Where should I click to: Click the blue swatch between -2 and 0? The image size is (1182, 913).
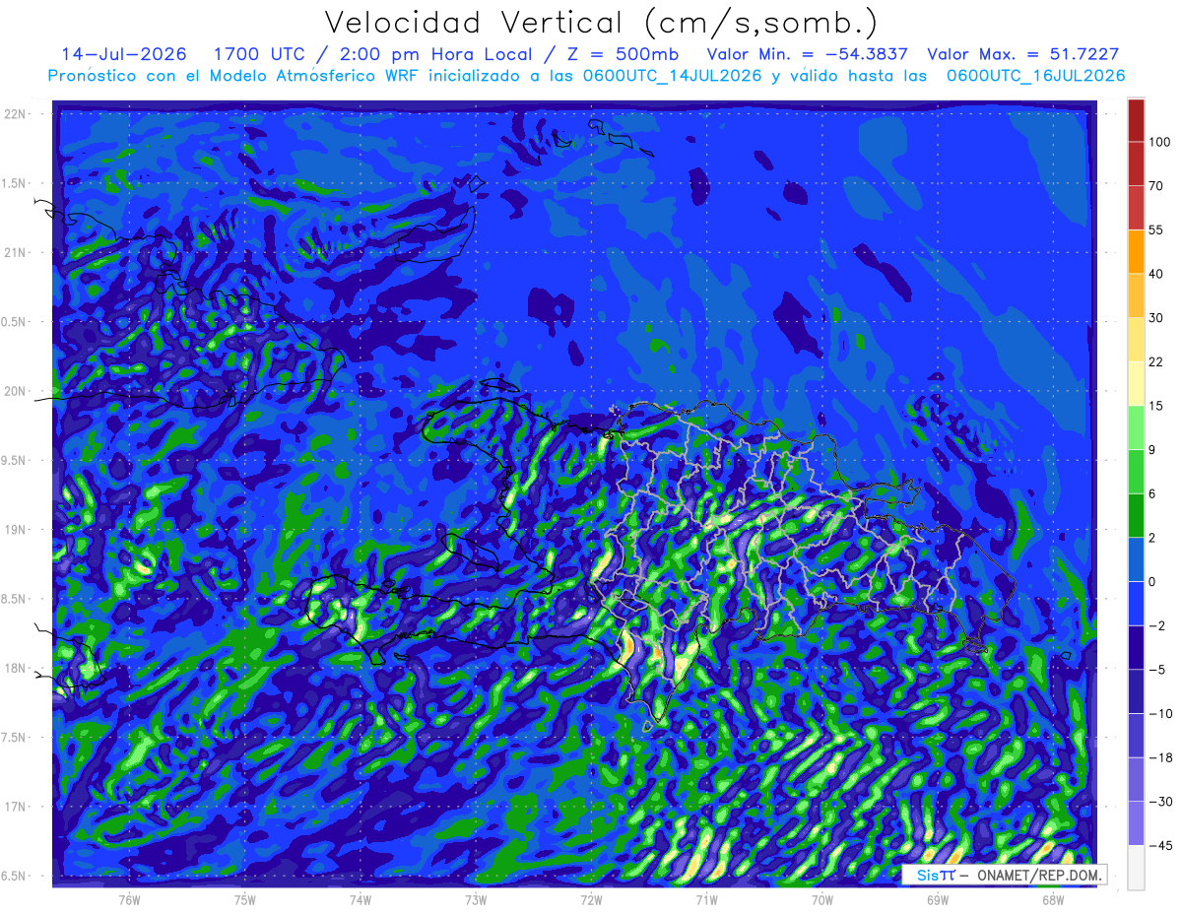coord(1136,603)
